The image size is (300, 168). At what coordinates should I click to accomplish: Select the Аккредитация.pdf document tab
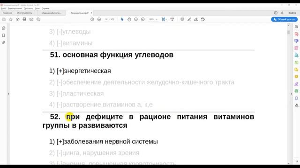79,13
